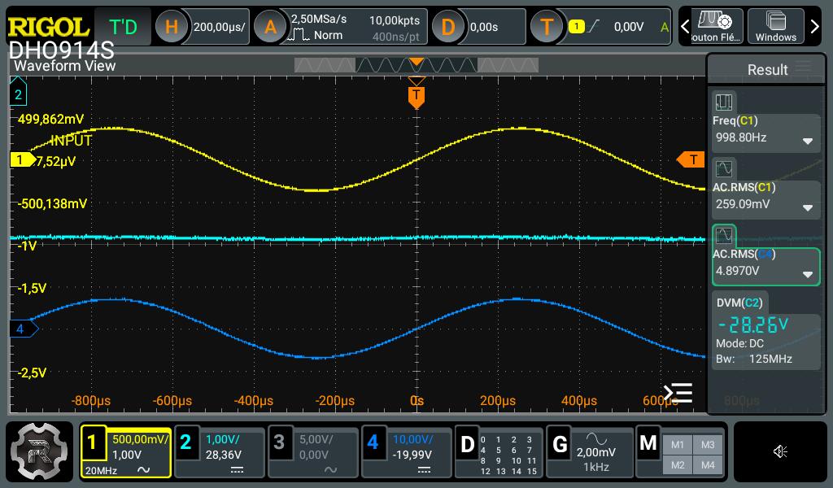Select the orange trigger level marker on right edge
Screen dimensions: 833x488
click(x=691, y=159)
